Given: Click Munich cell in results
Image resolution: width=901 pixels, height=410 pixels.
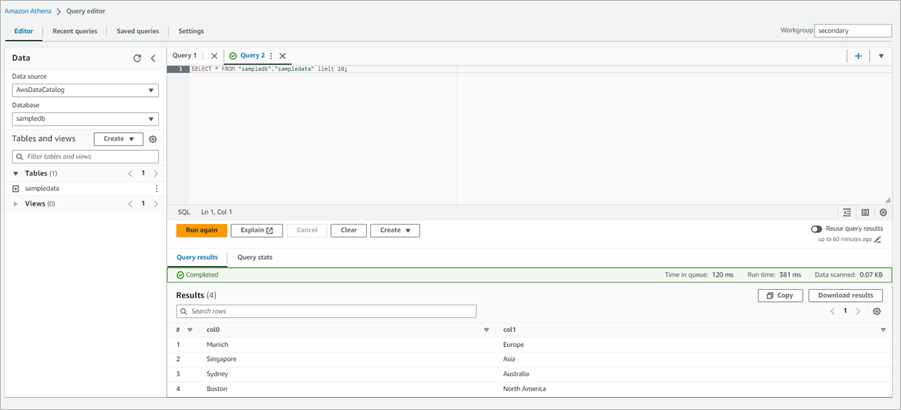Looking at the screenshot, I should point(217,345).
